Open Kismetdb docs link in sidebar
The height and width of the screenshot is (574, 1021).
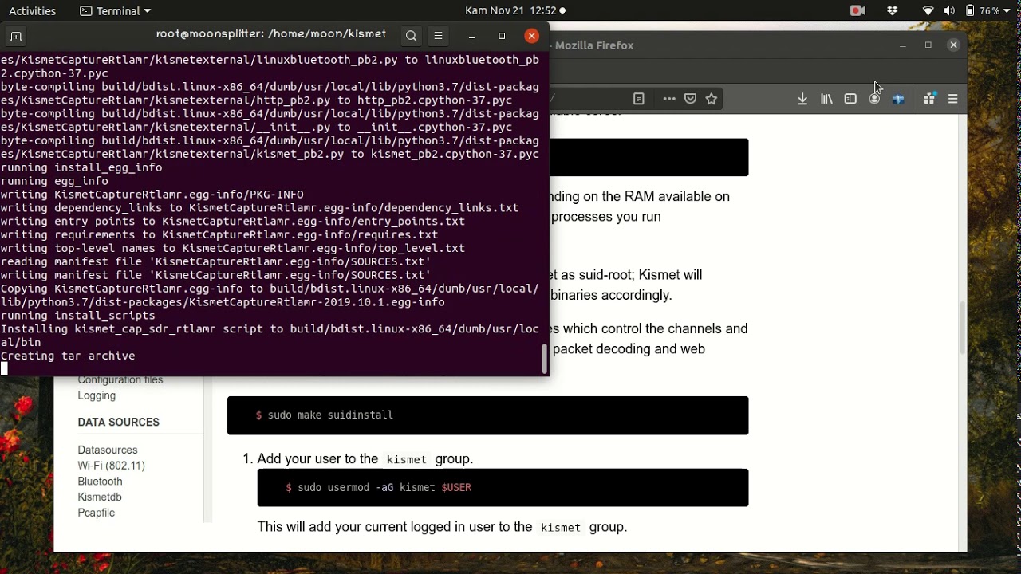point(100,497)
